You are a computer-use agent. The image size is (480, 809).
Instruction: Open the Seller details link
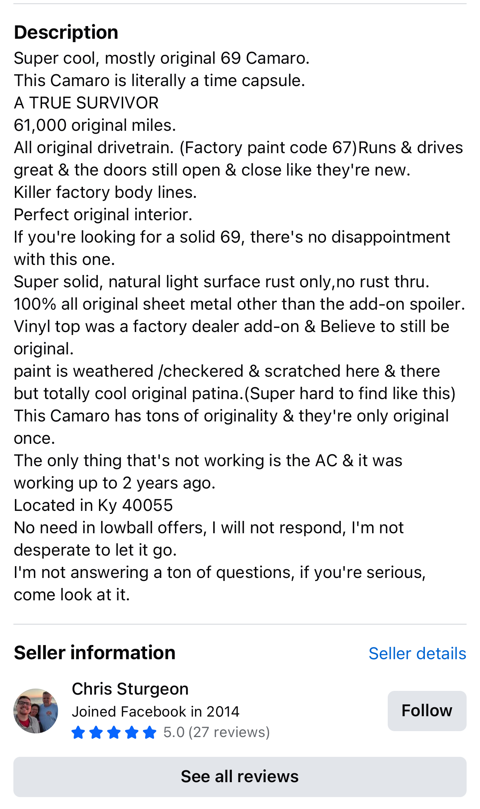click(x=417, y=653)
